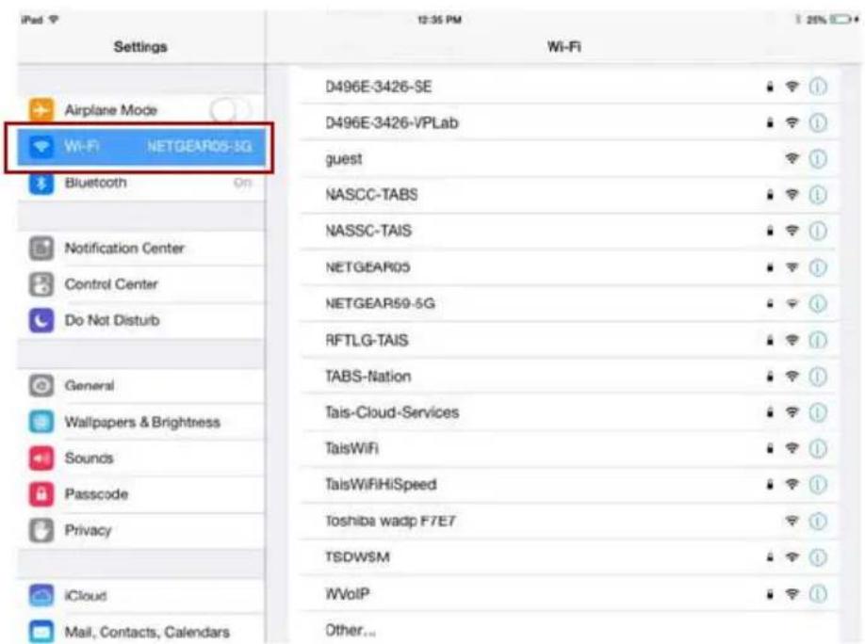Tap the 12:35 PM clock in status bar
Image resolution: width=865 pixels, height=644 pixels.
440,20
